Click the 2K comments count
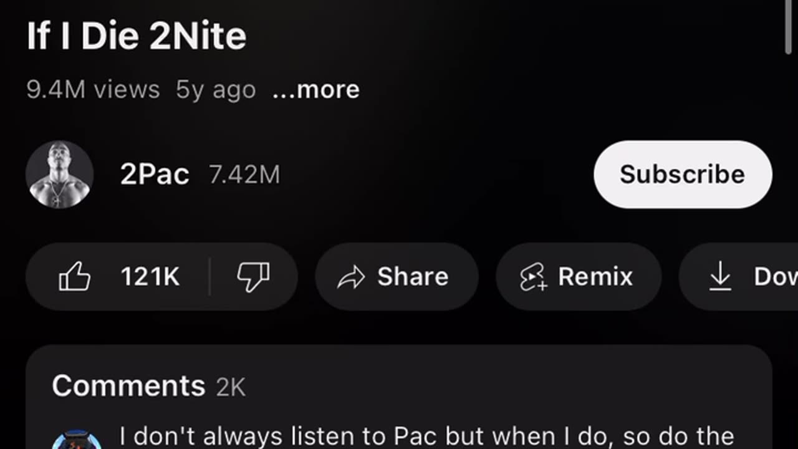The height and width of the screenshot is (449, 798). pos(231,387)
